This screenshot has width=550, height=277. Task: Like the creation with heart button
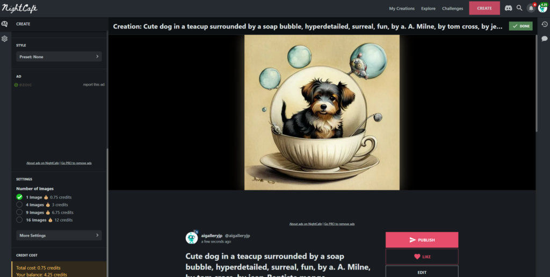[422, 257]
